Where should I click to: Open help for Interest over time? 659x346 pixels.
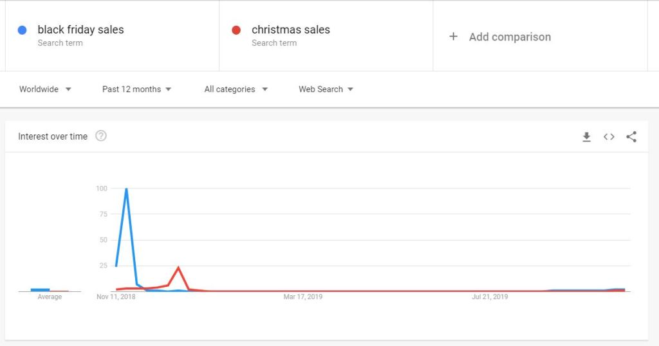101,136
